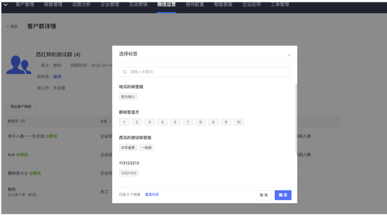387x216 pixels.
Task: Open 微信运营 tab
Action: [167, 5]
